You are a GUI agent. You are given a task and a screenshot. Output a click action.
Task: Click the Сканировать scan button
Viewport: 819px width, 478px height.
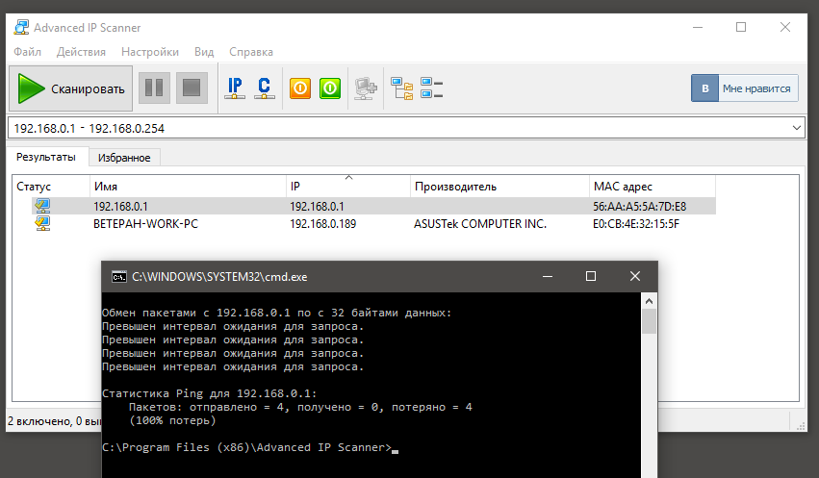click(71, 88)
